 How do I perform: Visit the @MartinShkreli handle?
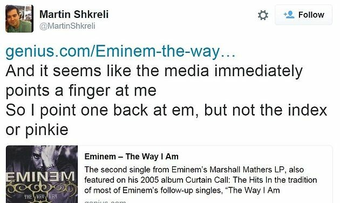[x=67, y=26]
